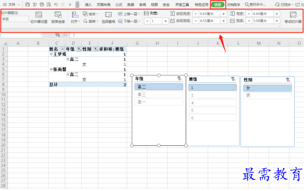The height and width of the screenshot is (191, 307).
Task: Decrease slicer height (高度) value
Action: click(x=249, y=14)
